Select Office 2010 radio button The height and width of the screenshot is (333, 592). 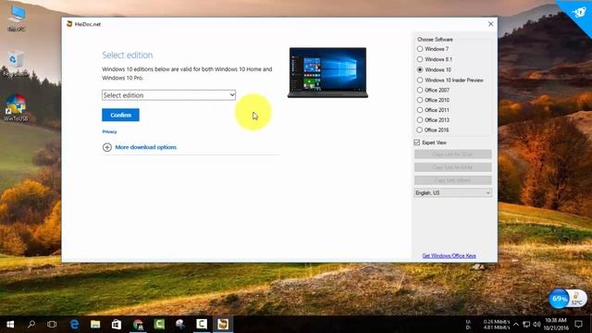point(420,100)
